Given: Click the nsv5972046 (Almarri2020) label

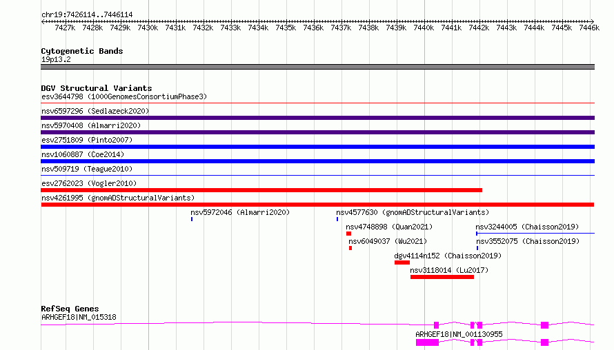Looking at the screenshot, I should (240, 212).
